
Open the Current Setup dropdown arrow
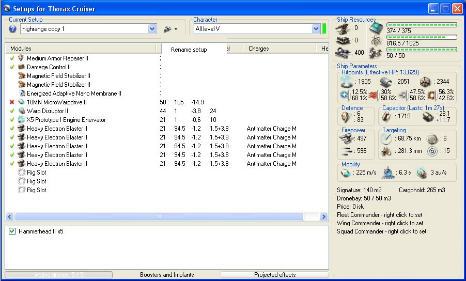[x=152, y=29]
